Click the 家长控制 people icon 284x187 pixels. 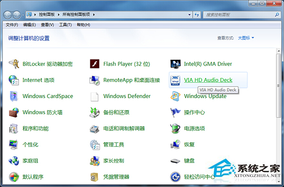coord(95,161)
